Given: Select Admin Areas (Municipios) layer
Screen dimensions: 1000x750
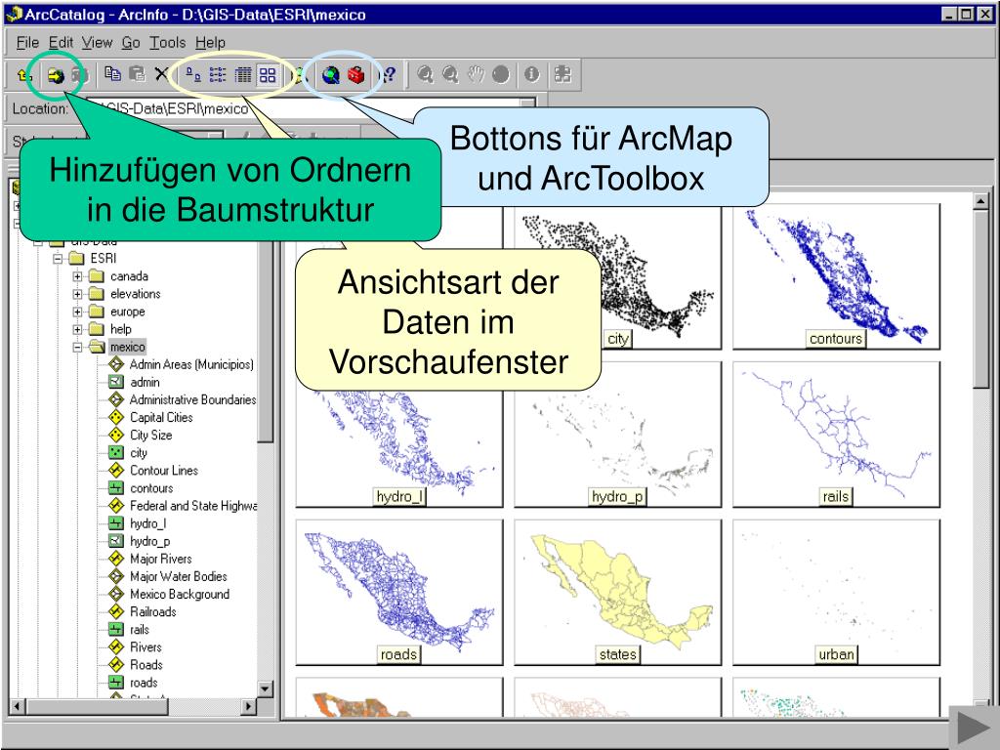Looking at the screenshot, I should [x=191, y=365].
